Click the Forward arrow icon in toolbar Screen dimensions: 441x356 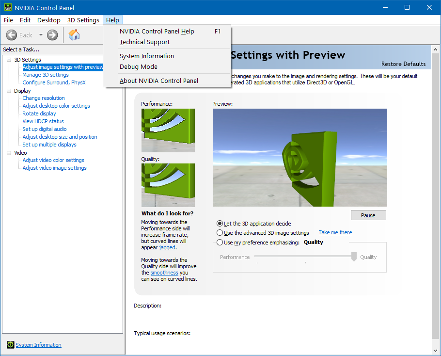click(x=52, y=35)
